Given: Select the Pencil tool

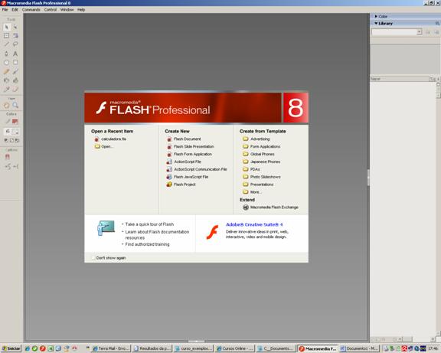Looking at the screenshot, I should (x=6, y=71).
